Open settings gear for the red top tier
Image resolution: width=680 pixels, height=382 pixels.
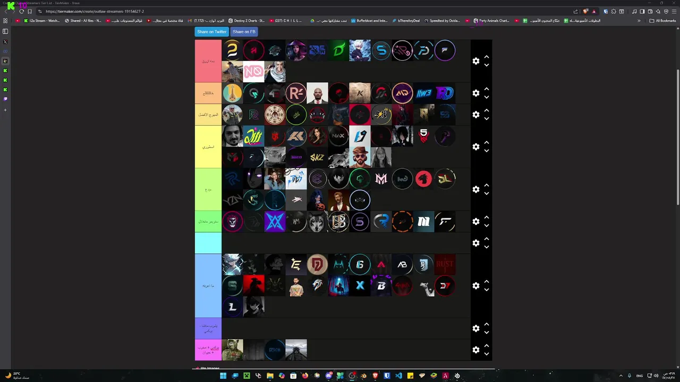[476, 61]
